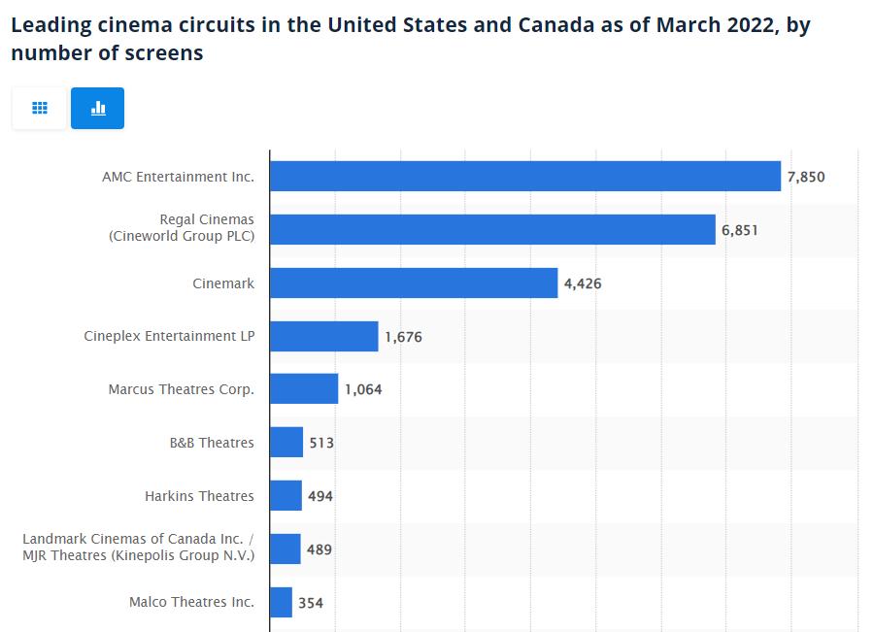Screen dimensions: 874x632
Task: Click the 7,850 value label
Action: tap(805, 178)
